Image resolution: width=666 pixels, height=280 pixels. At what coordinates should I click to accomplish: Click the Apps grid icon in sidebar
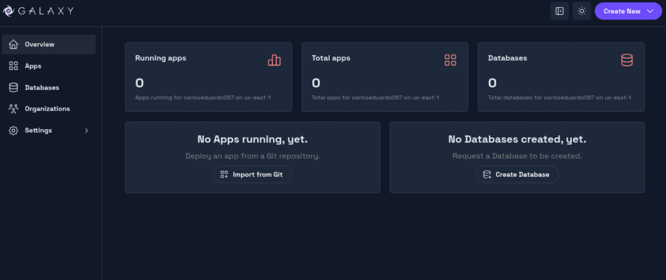(x=13, y=66)
